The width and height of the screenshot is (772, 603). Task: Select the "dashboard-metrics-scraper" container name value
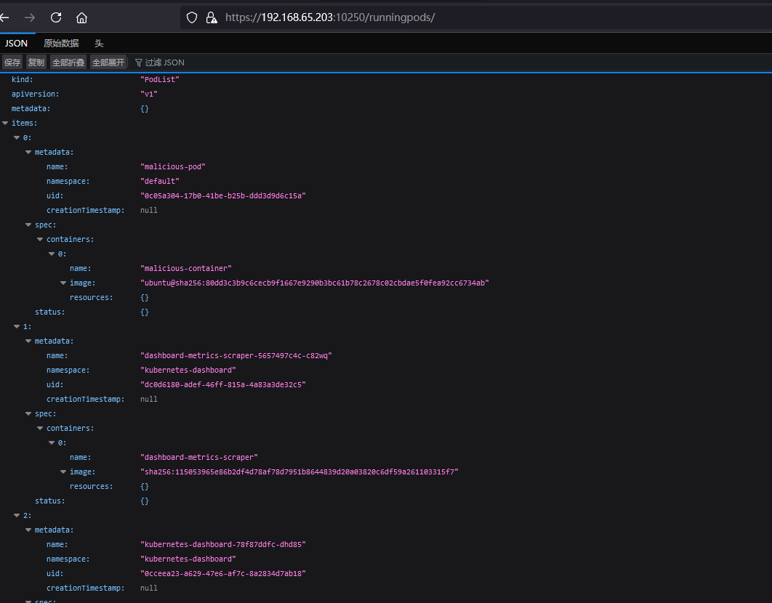click(x=199, y=457)
